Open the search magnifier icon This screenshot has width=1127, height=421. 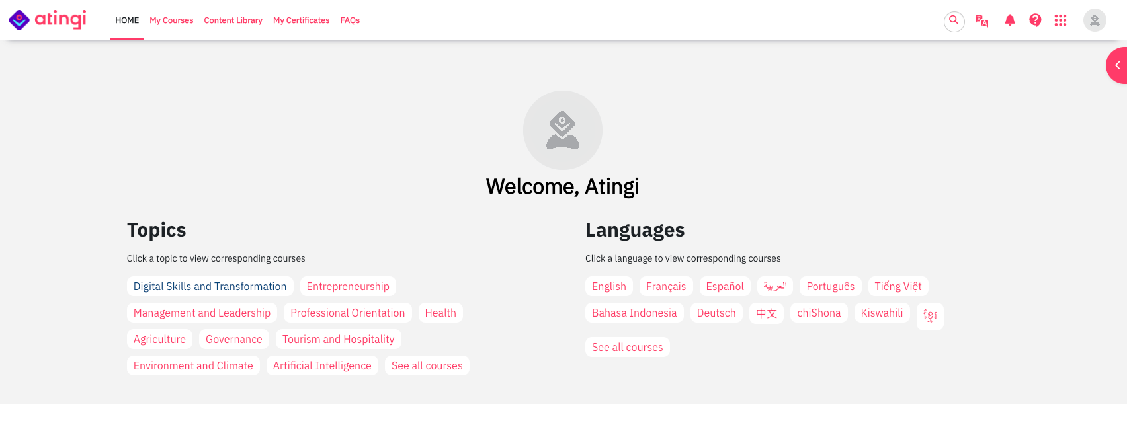point(954,20)
